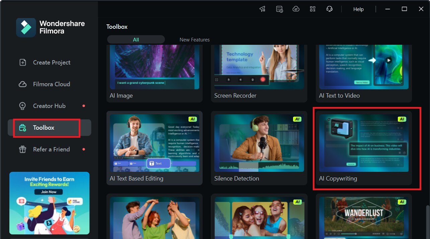Click the Refer a Friend red notification dot

click(x=84, y=149)
